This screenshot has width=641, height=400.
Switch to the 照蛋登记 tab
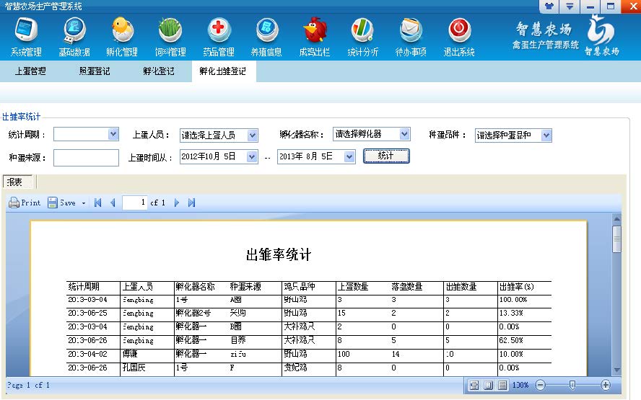(x=95, y=71)
